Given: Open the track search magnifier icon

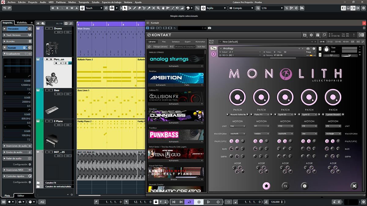Looking at the screenshot, I should coord(71,23).
